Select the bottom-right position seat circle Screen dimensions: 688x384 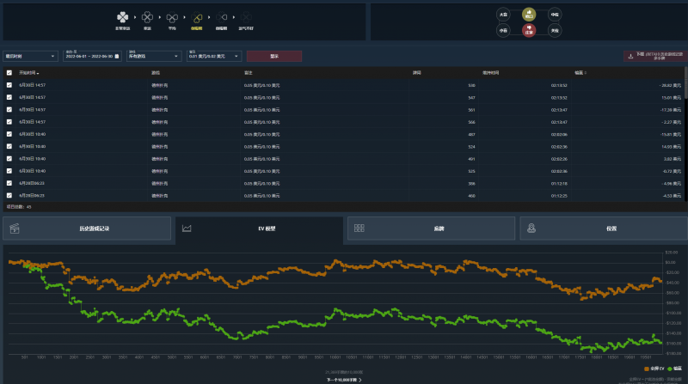tap(555, 30)
